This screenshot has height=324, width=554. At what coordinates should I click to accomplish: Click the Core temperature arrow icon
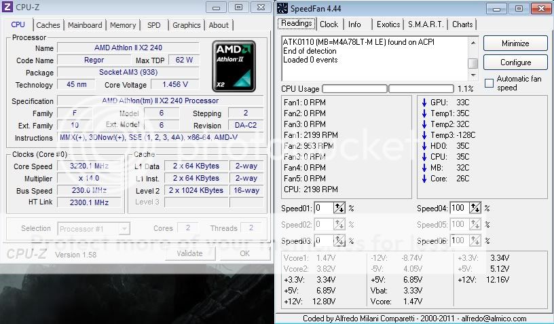[x=424, y=179]
